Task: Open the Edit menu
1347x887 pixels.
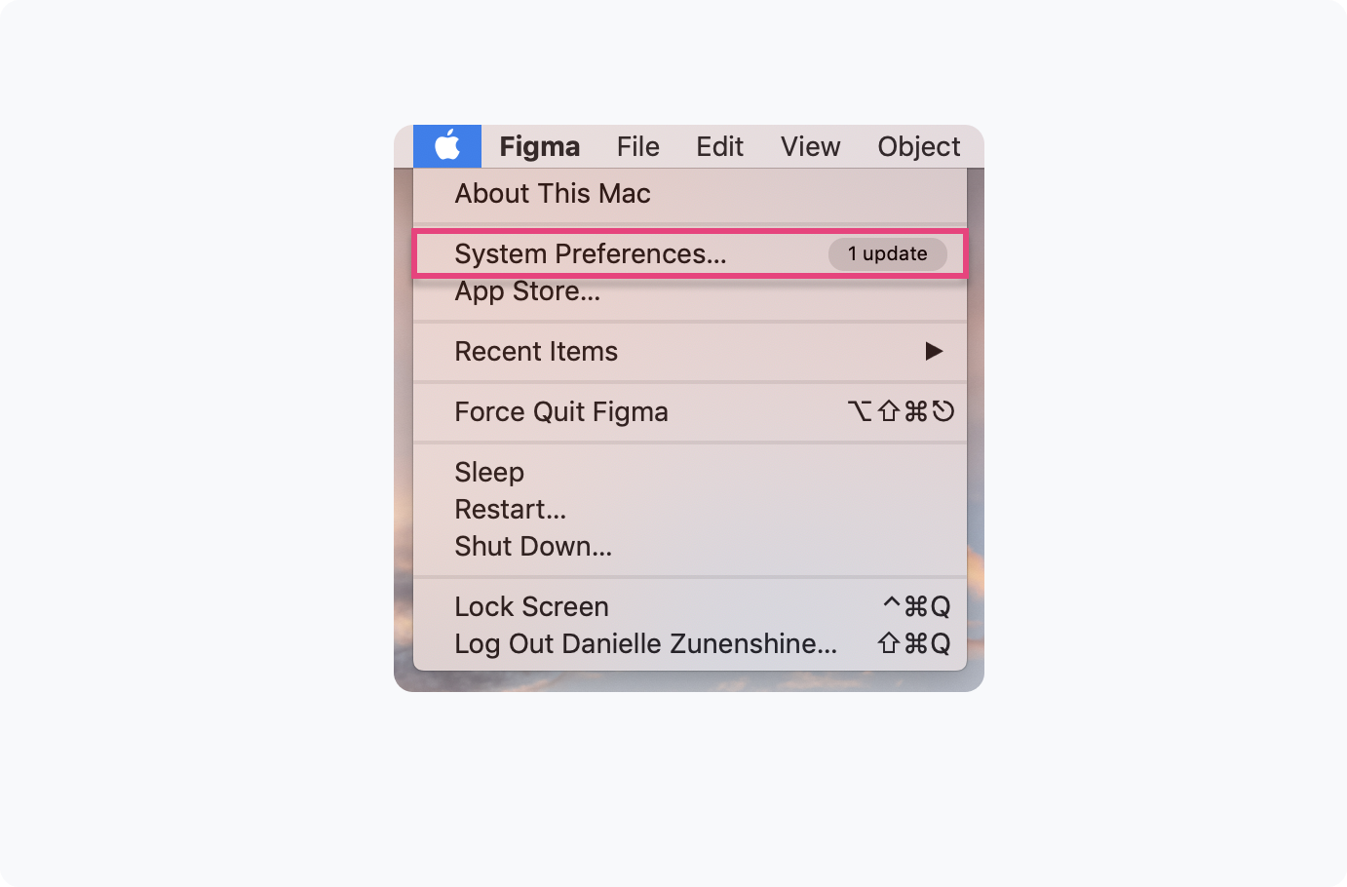Action: [719, 146]
